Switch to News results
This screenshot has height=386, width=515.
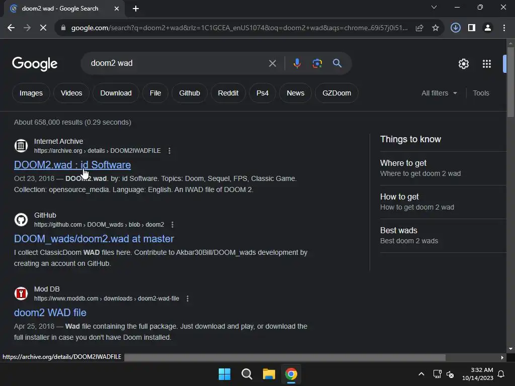(295, 93)
